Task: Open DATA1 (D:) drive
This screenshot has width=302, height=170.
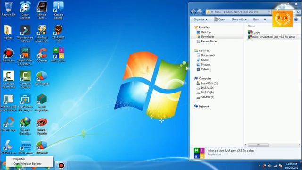Action: click(205, 88)
